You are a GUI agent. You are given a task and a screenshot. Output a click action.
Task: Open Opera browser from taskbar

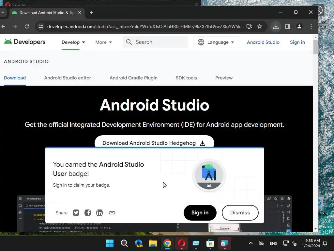[181, 243]
